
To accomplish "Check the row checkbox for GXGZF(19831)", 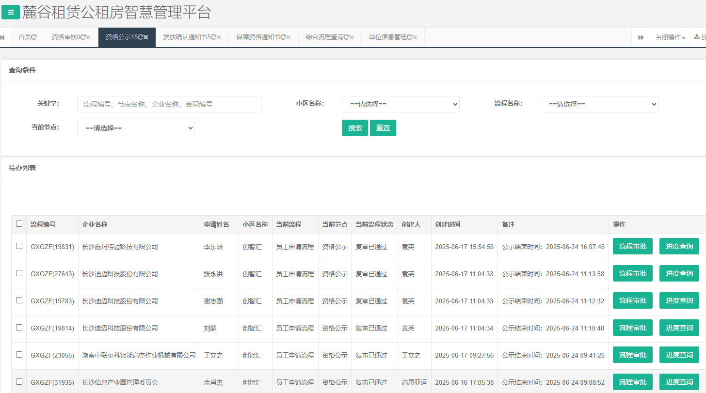I will (x=19, y=246).
